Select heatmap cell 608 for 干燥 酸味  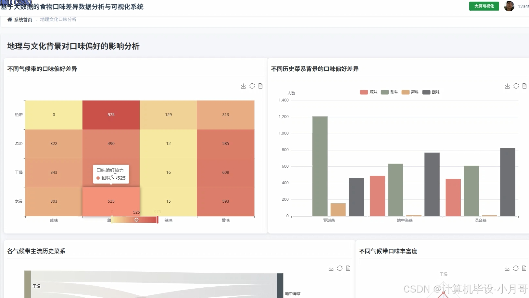[226, 173]
